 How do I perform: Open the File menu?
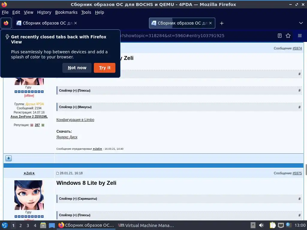(x=5, y=12)
